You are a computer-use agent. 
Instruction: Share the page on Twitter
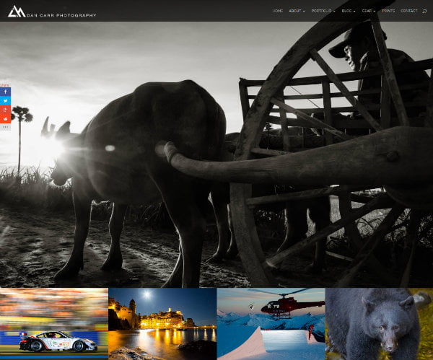(x=6, y=101)
